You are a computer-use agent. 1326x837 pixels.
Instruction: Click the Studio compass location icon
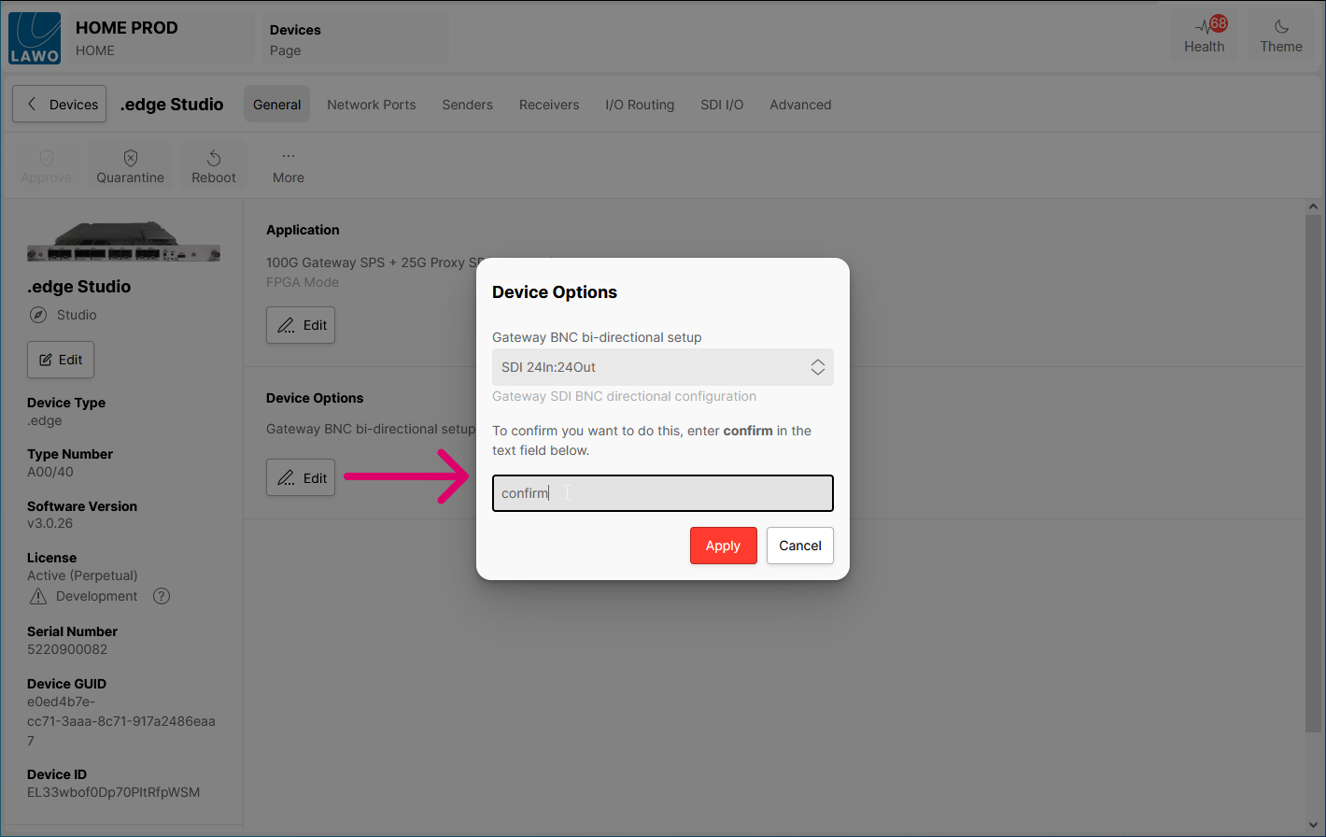pos(38,315)
